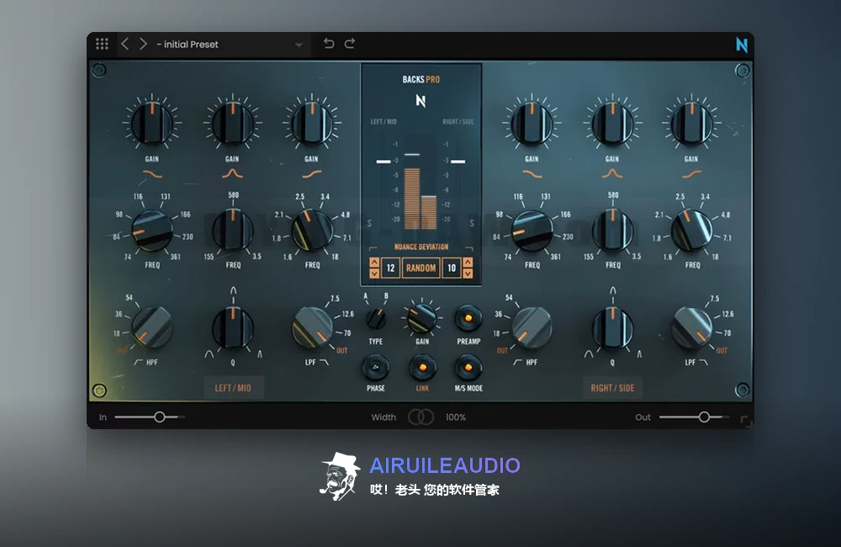Viewport: 841px width, 547px height.
Task: Click the white N logo in display
Action: pos(420,100)
